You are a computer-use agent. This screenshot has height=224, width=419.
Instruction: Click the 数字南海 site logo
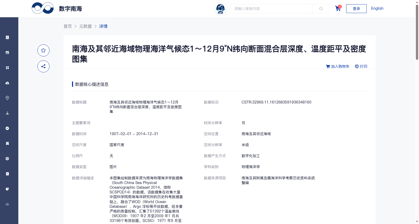point(57,8)
